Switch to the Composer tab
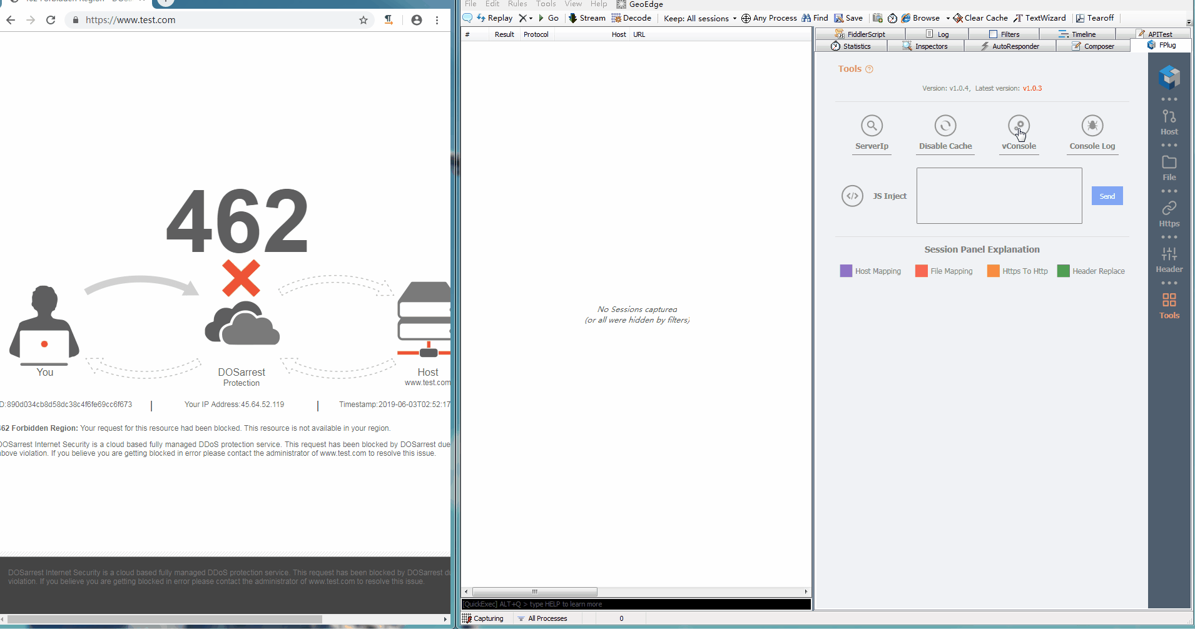The height and width of the screenshot is (629, 1195). (1093, 46)
